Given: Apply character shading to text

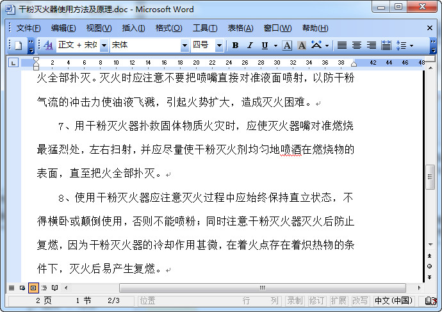Looking at the screenshot, I should pos(301,45).
